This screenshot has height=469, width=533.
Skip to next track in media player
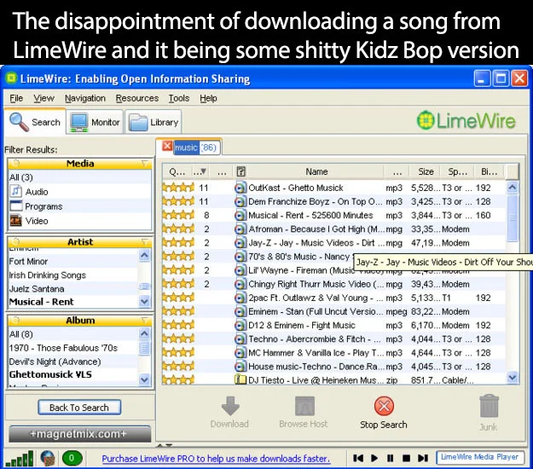point(423,458)
